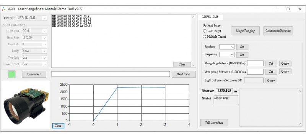306x137 pixels.
Task: Select the Last Target radio button
Action: click(x=205, y=31)
